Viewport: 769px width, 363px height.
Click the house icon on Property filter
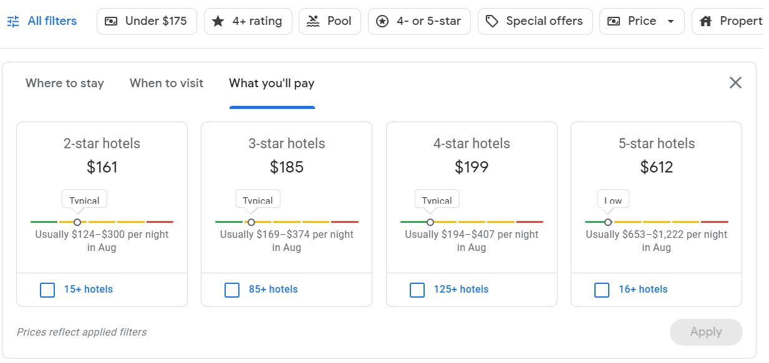[705, 21]
